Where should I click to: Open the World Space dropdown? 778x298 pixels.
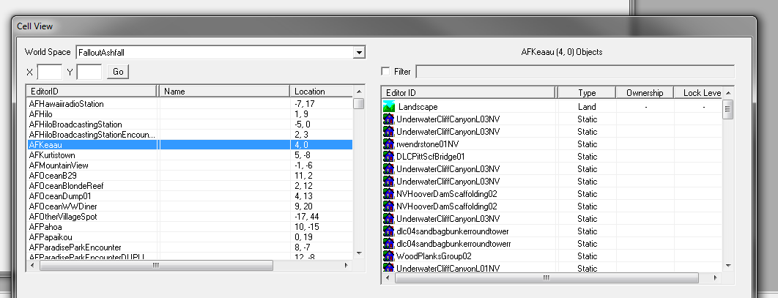tap(360, 52)
